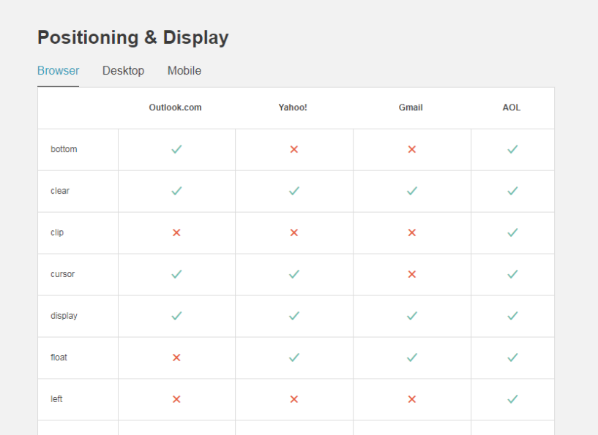
Task: Click the Gmail cross icon for cursor
Action: [412, 274]
